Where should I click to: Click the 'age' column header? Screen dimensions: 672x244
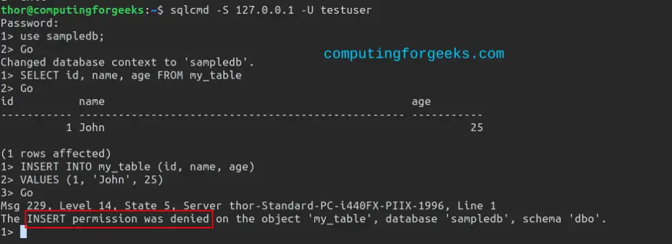click(x=421, y=102)
